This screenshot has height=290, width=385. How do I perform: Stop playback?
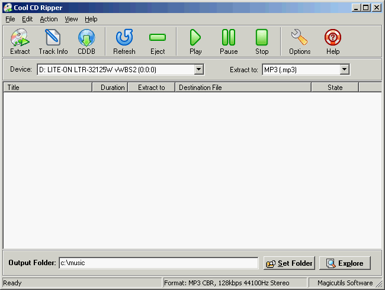tap(262, 41)
